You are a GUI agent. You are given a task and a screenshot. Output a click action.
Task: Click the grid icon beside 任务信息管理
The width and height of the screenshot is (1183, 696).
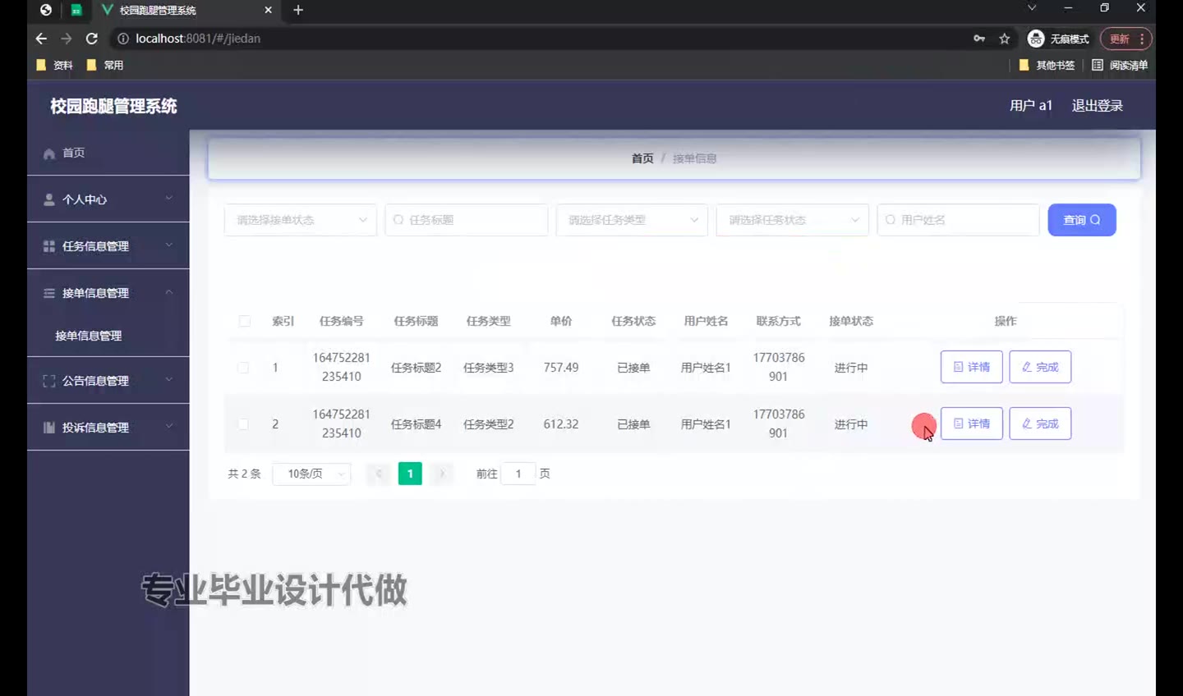(x=49, y=246)
